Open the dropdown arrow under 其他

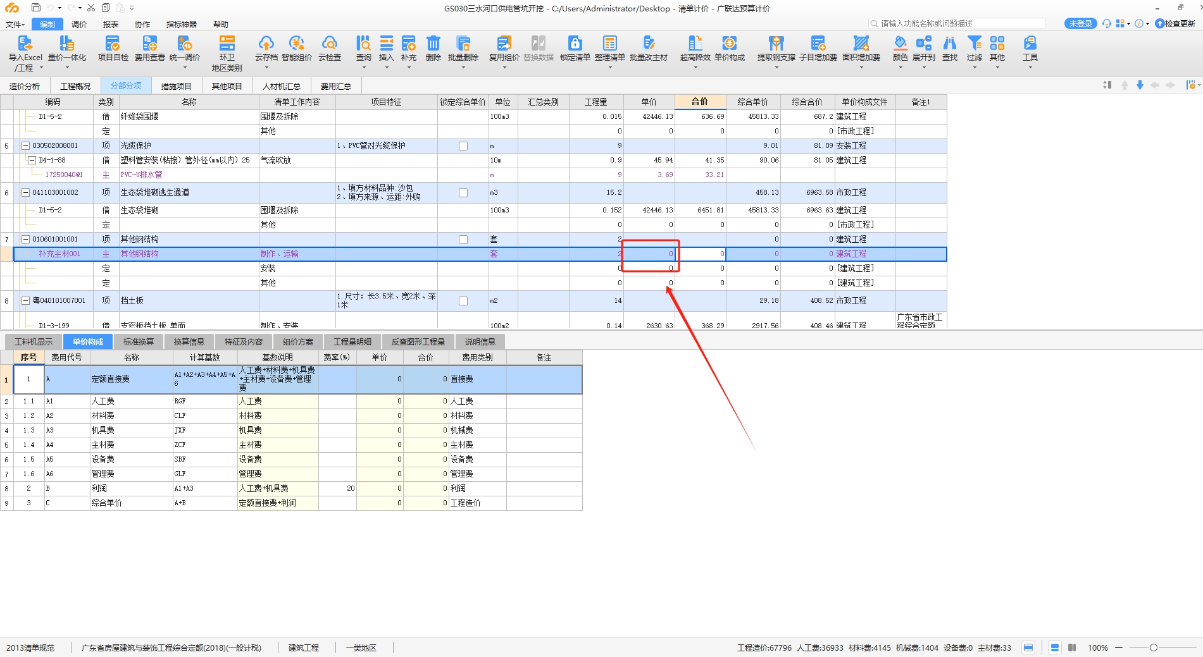(997, 67)
